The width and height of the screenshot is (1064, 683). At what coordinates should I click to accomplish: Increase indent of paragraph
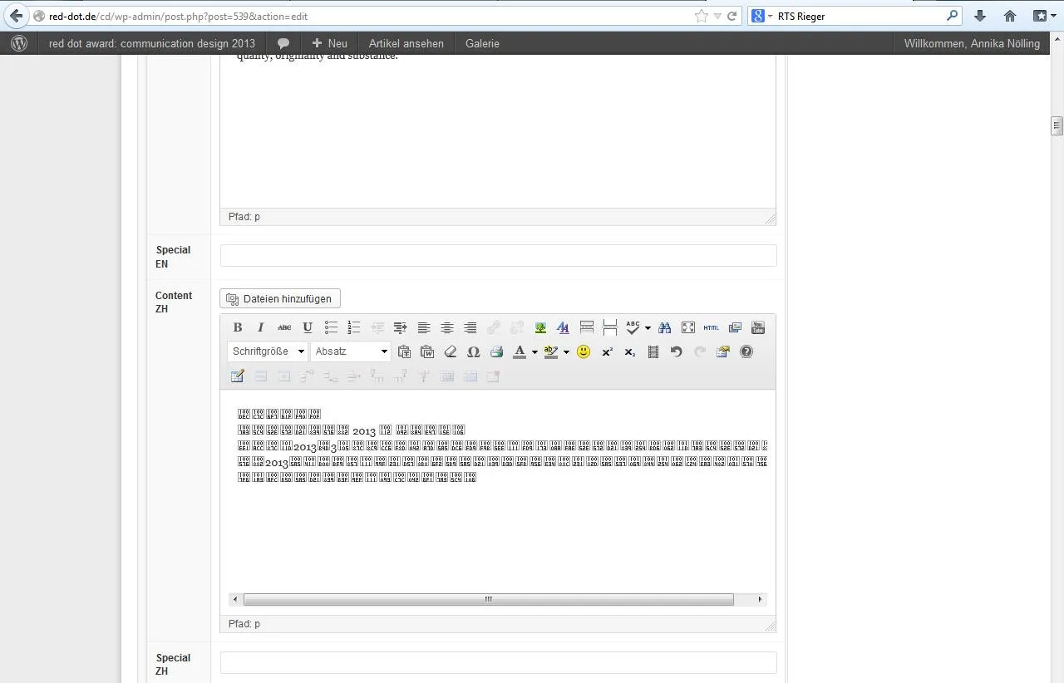coord(401,327)
